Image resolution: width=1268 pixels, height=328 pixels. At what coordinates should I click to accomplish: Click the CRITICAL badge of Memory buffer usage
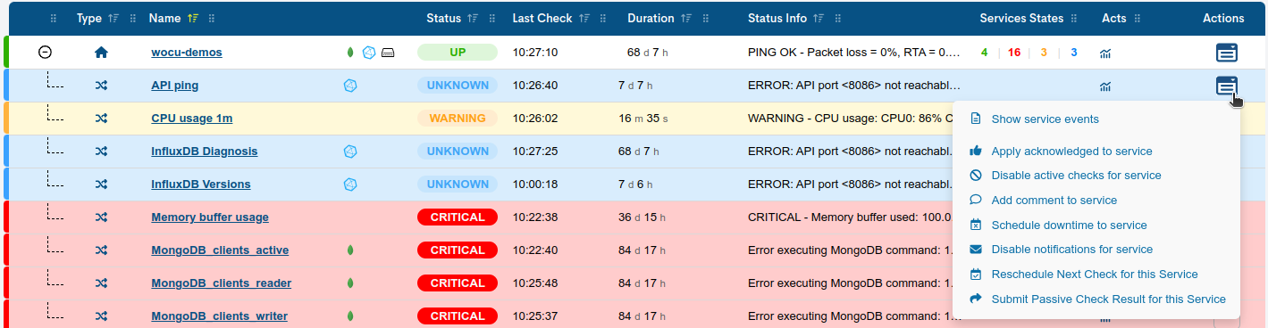(458, 217)
